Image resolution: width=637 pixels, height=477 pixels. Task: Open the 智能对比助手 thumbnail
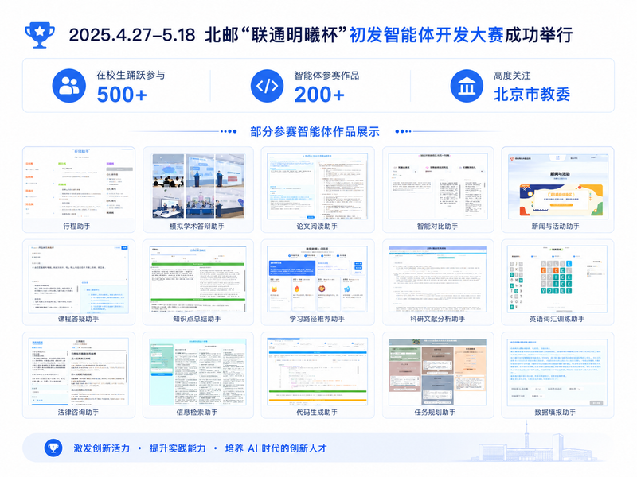(x=438, y=186)
